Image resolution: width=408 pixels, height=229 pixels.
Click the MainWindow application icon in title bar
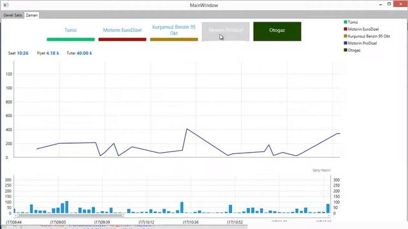point(6,5)
